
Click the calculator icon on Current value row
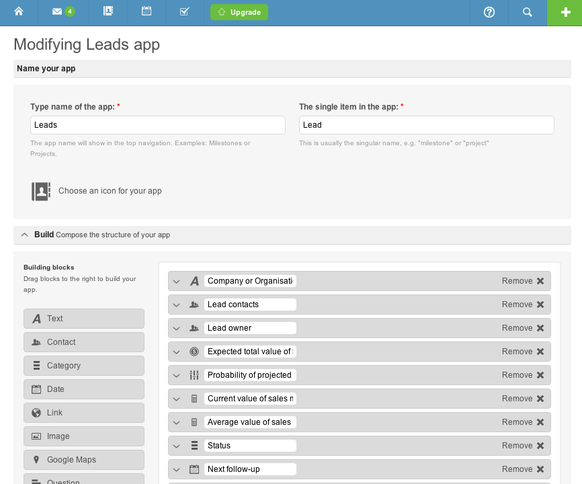tap(194, 399)
